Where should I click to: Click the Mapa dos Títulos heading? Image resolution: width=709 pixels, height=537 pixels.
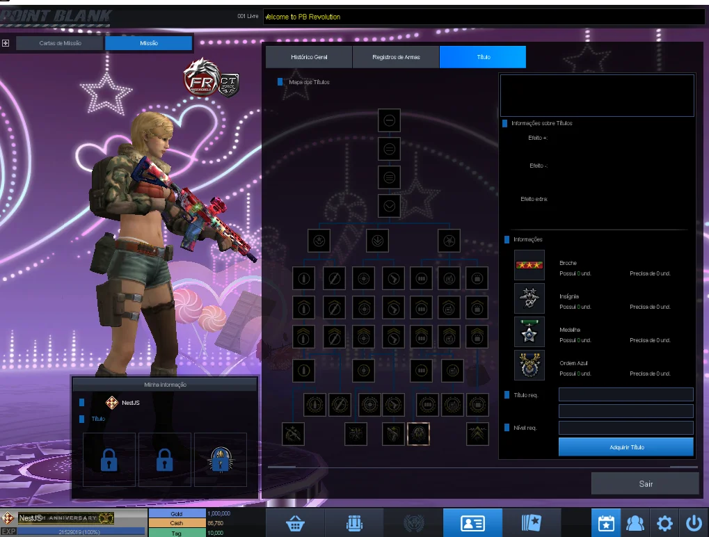[310, 82]
